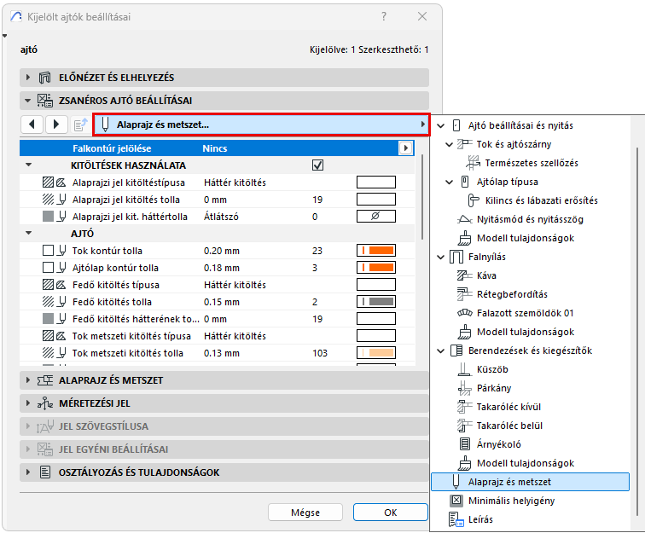Collapse Ajtó beállításai és nyitás tree node
The image size is (645, 533).
440,125
